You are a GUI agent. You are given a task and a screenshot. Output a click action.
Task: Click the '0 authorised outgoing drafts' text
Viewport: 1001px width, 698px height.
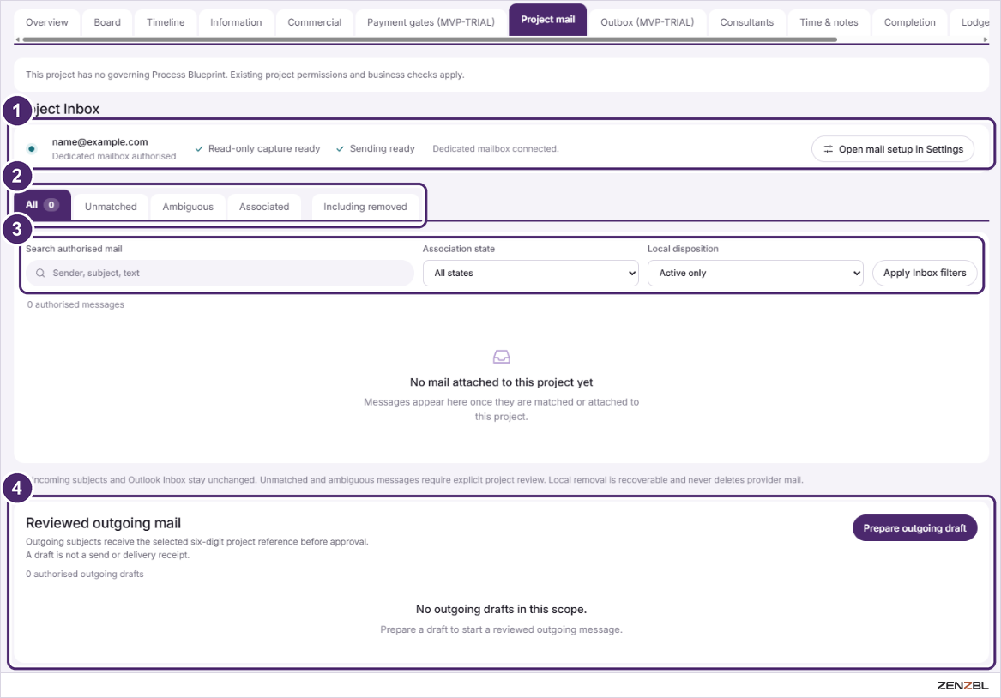pyautogui.click(x=85, y=575)
